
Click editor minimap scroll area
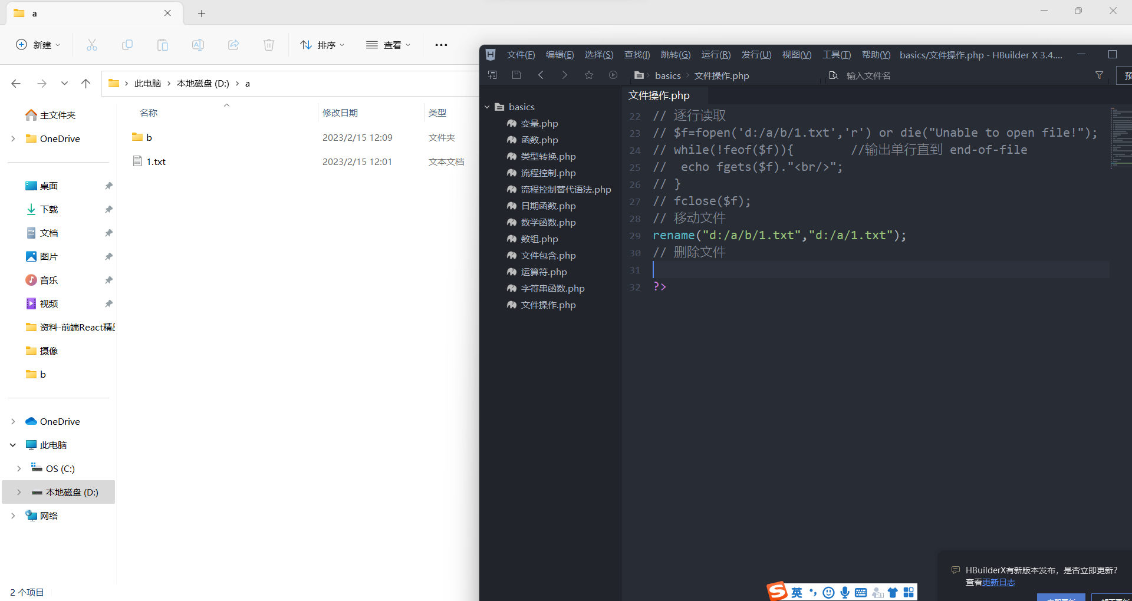click(x=1120, y=138)
